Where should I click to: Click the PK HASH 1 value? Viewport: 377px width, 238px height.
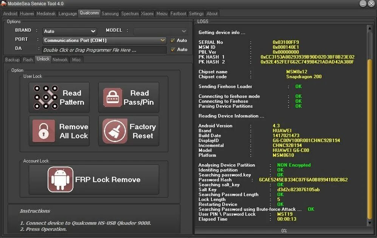(x=307, y=57)
